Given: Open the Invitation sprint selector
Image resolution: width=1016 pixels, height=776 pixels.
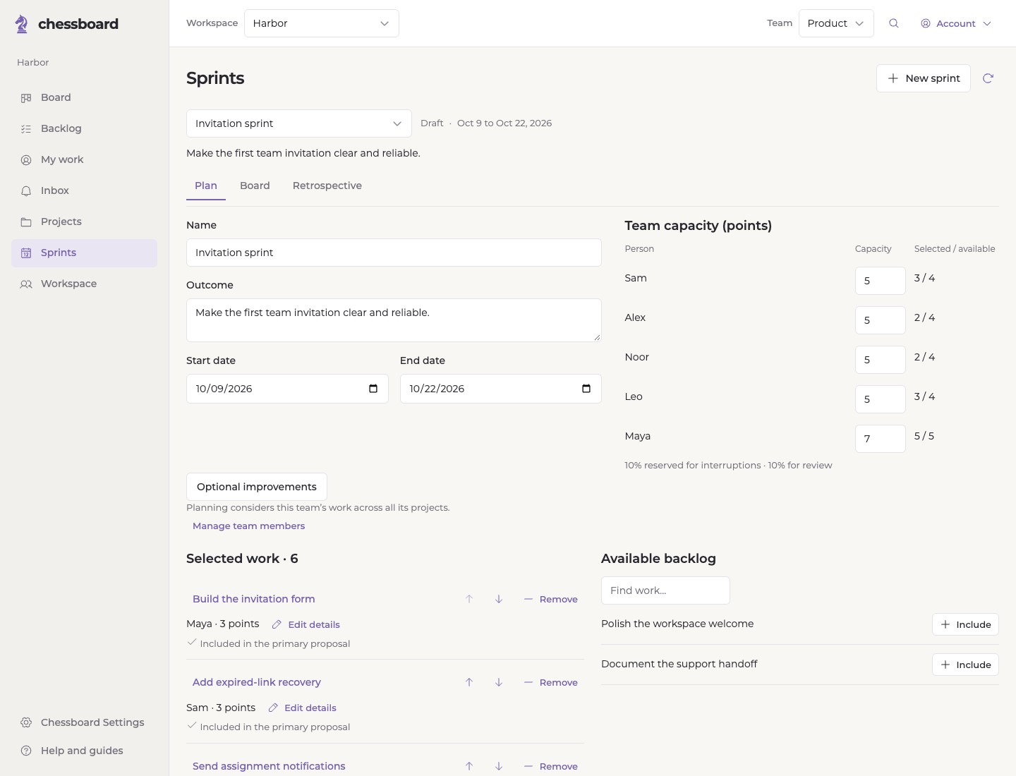Looking at the screenshot, I should [x=299, y=123].
